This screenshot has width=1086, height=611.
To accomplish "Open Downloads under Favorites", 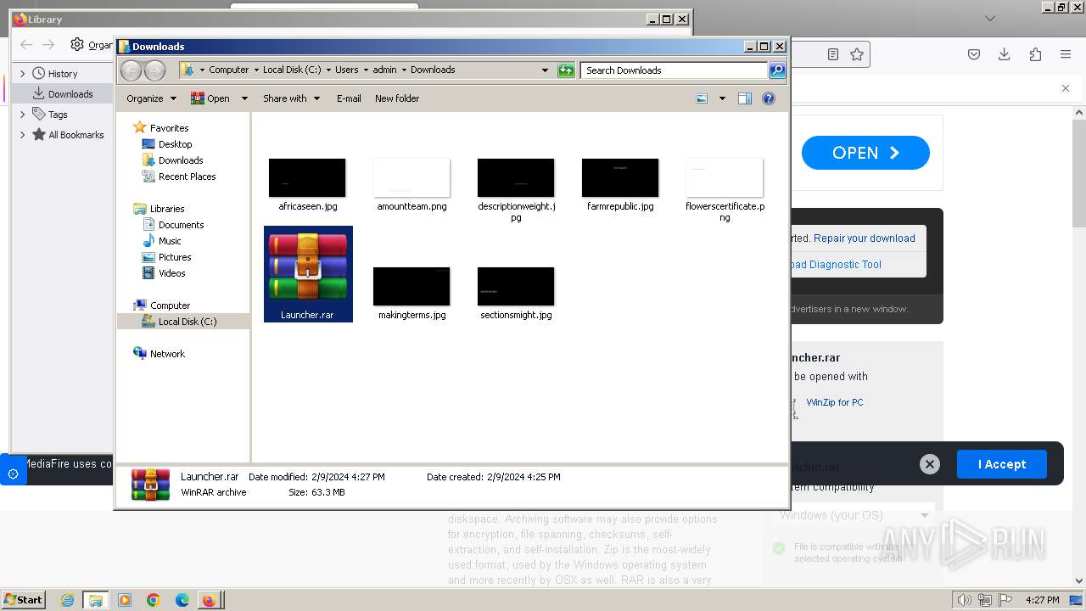I will tap(181, 160).
